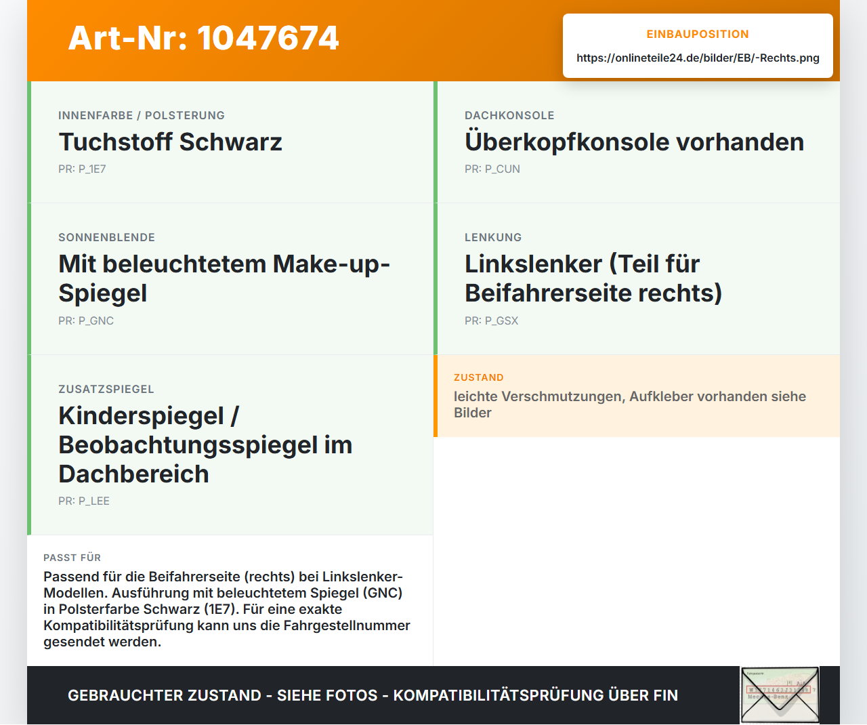Select the Kinderspiegel / Beobachtungsspiegel card
The image size is (867, 725).
[x=230, y=445]
